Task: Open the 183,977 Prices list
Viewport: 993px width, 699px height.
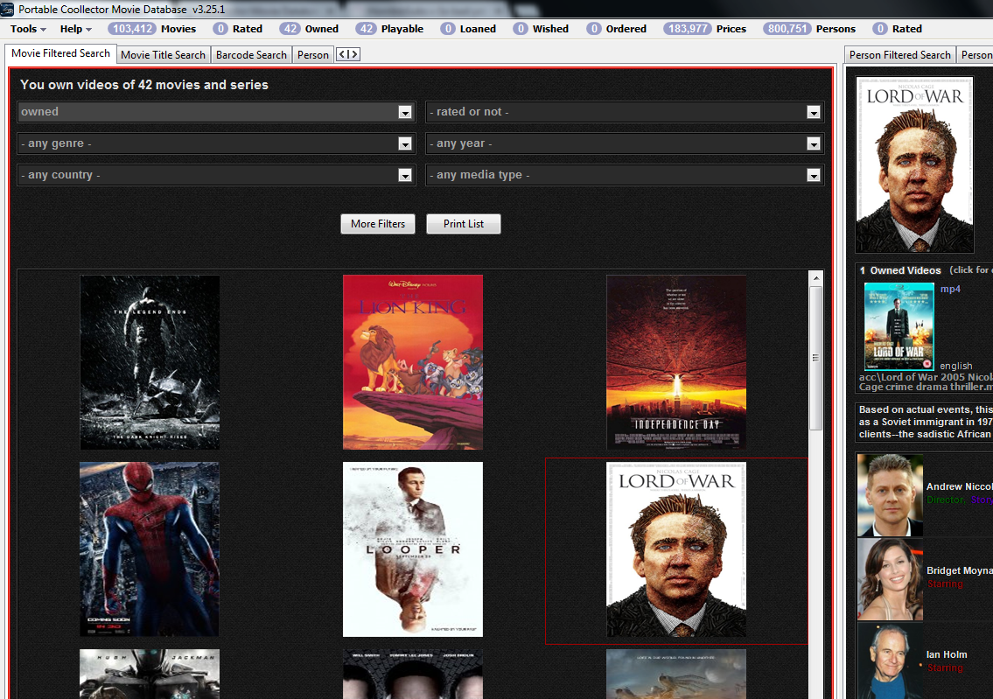Action: (705, 29)
